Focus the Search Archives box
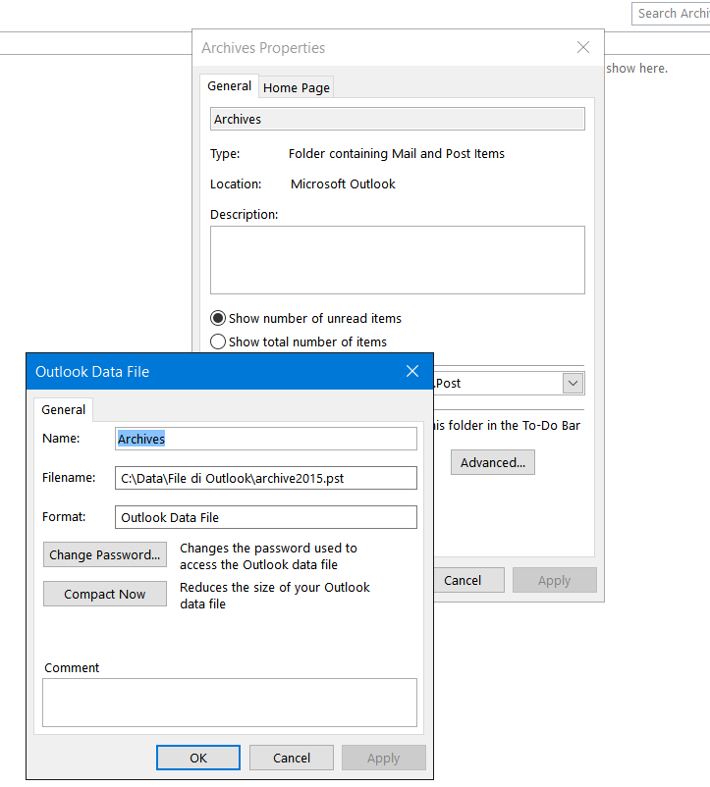The image size is (710, 787). (672, 13)
